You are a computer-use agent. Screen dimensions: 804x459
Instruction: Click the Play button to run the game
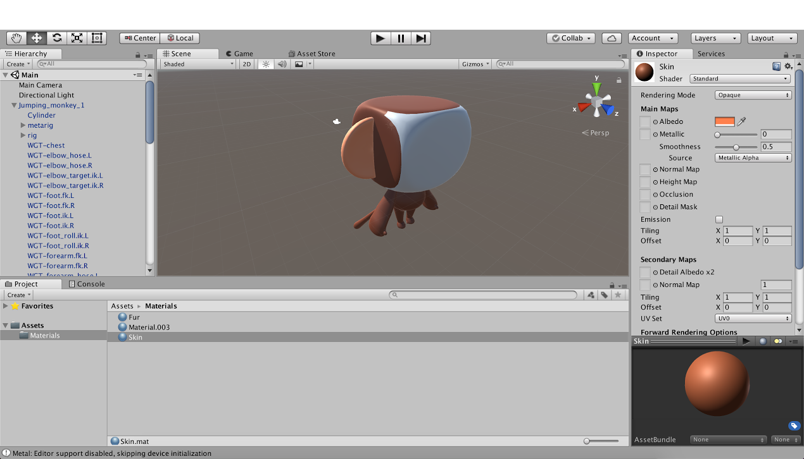click(x=380, y=38)
